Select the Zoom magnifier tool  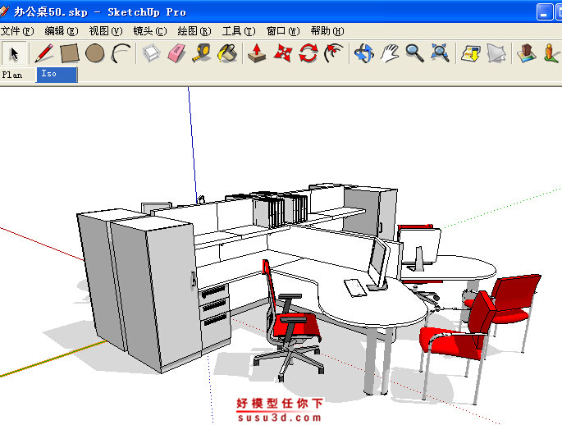coord(414,53)
